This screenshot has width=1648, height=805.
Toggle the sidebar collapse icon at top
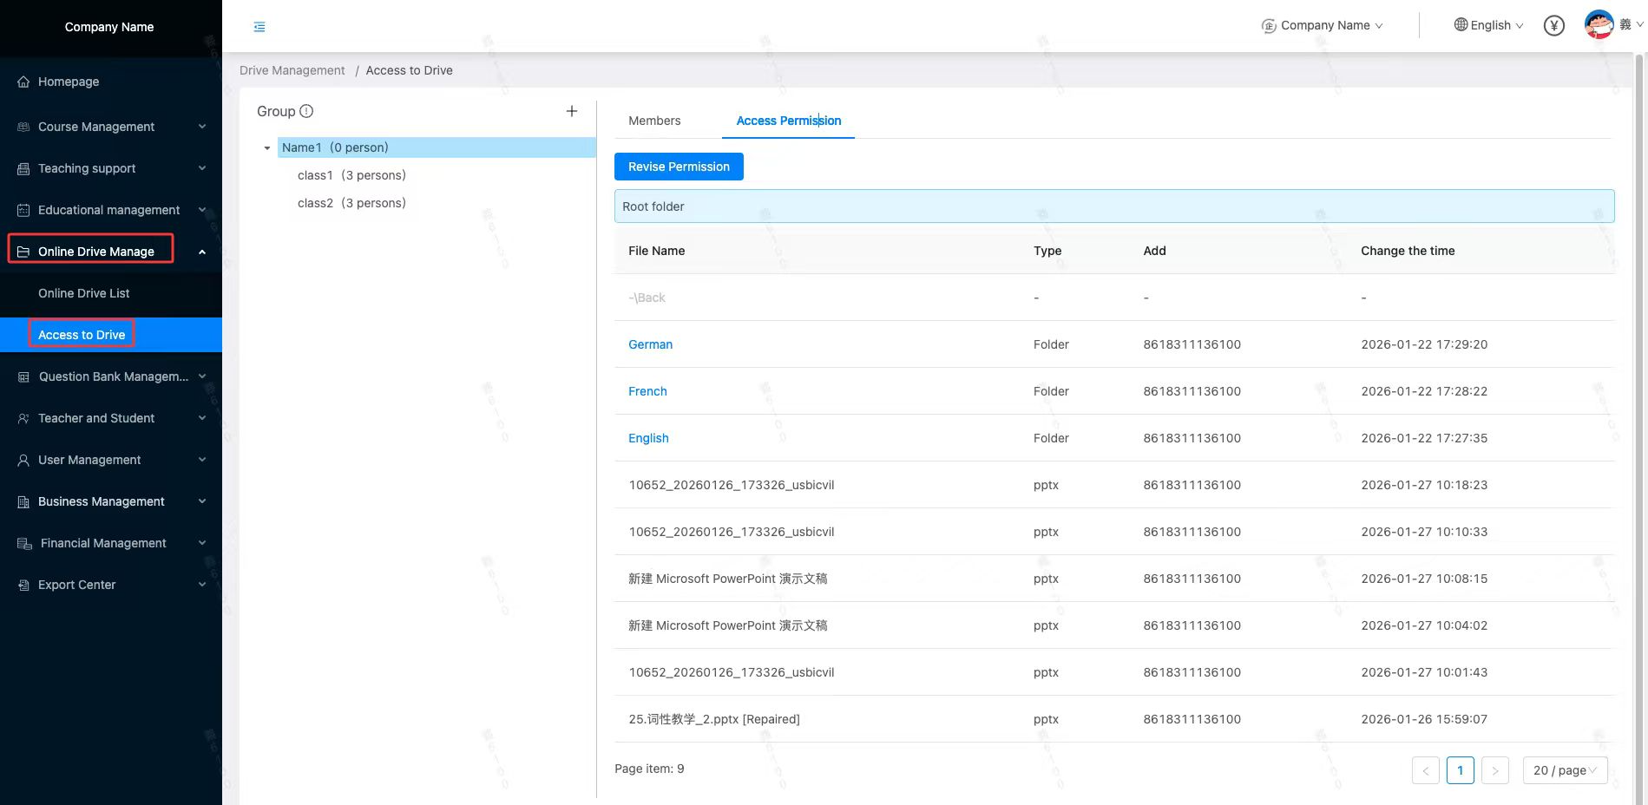[259, 26]
